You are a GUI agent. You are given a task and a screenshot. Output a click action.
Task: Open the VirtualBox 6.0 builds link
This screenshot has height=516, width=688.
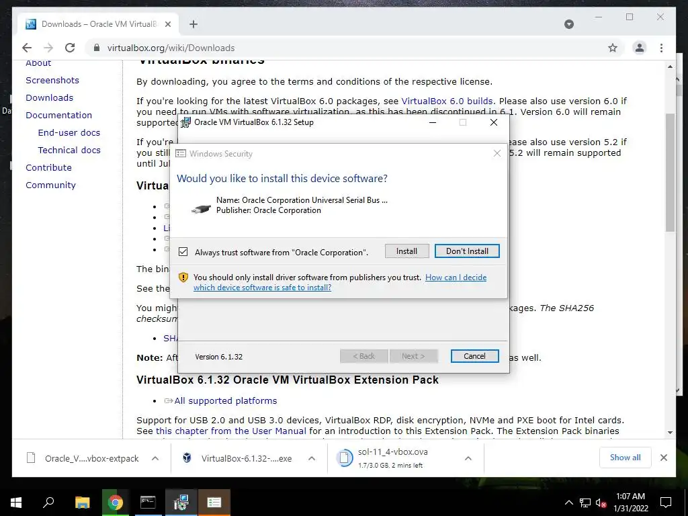click(x=447, y=101)
